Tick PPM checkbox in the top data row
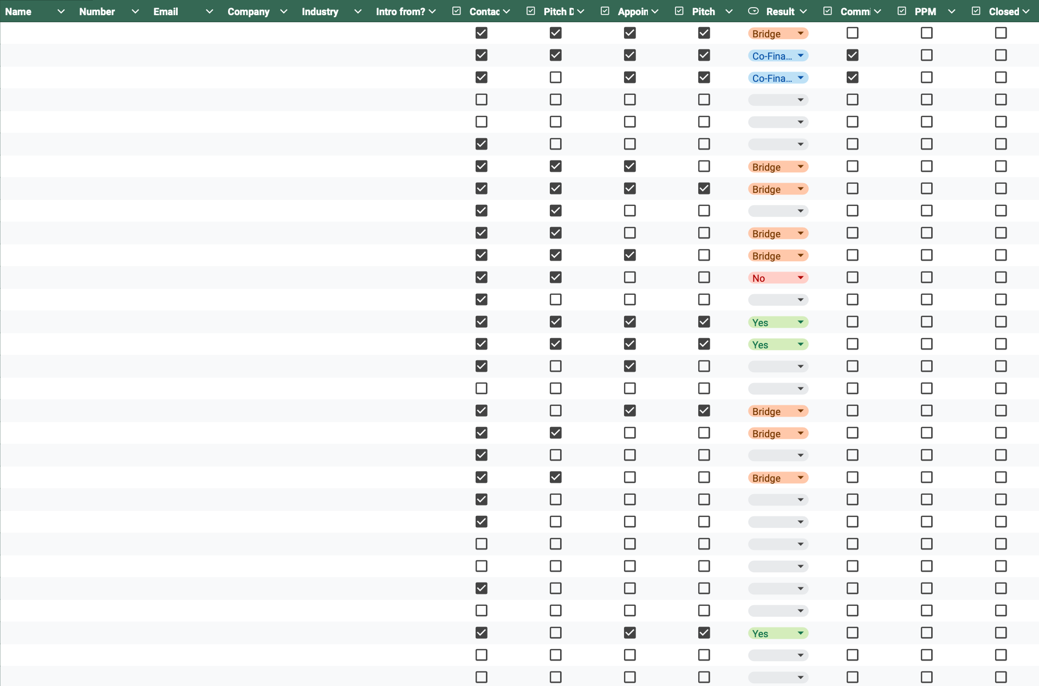 (x=927, y=33)
